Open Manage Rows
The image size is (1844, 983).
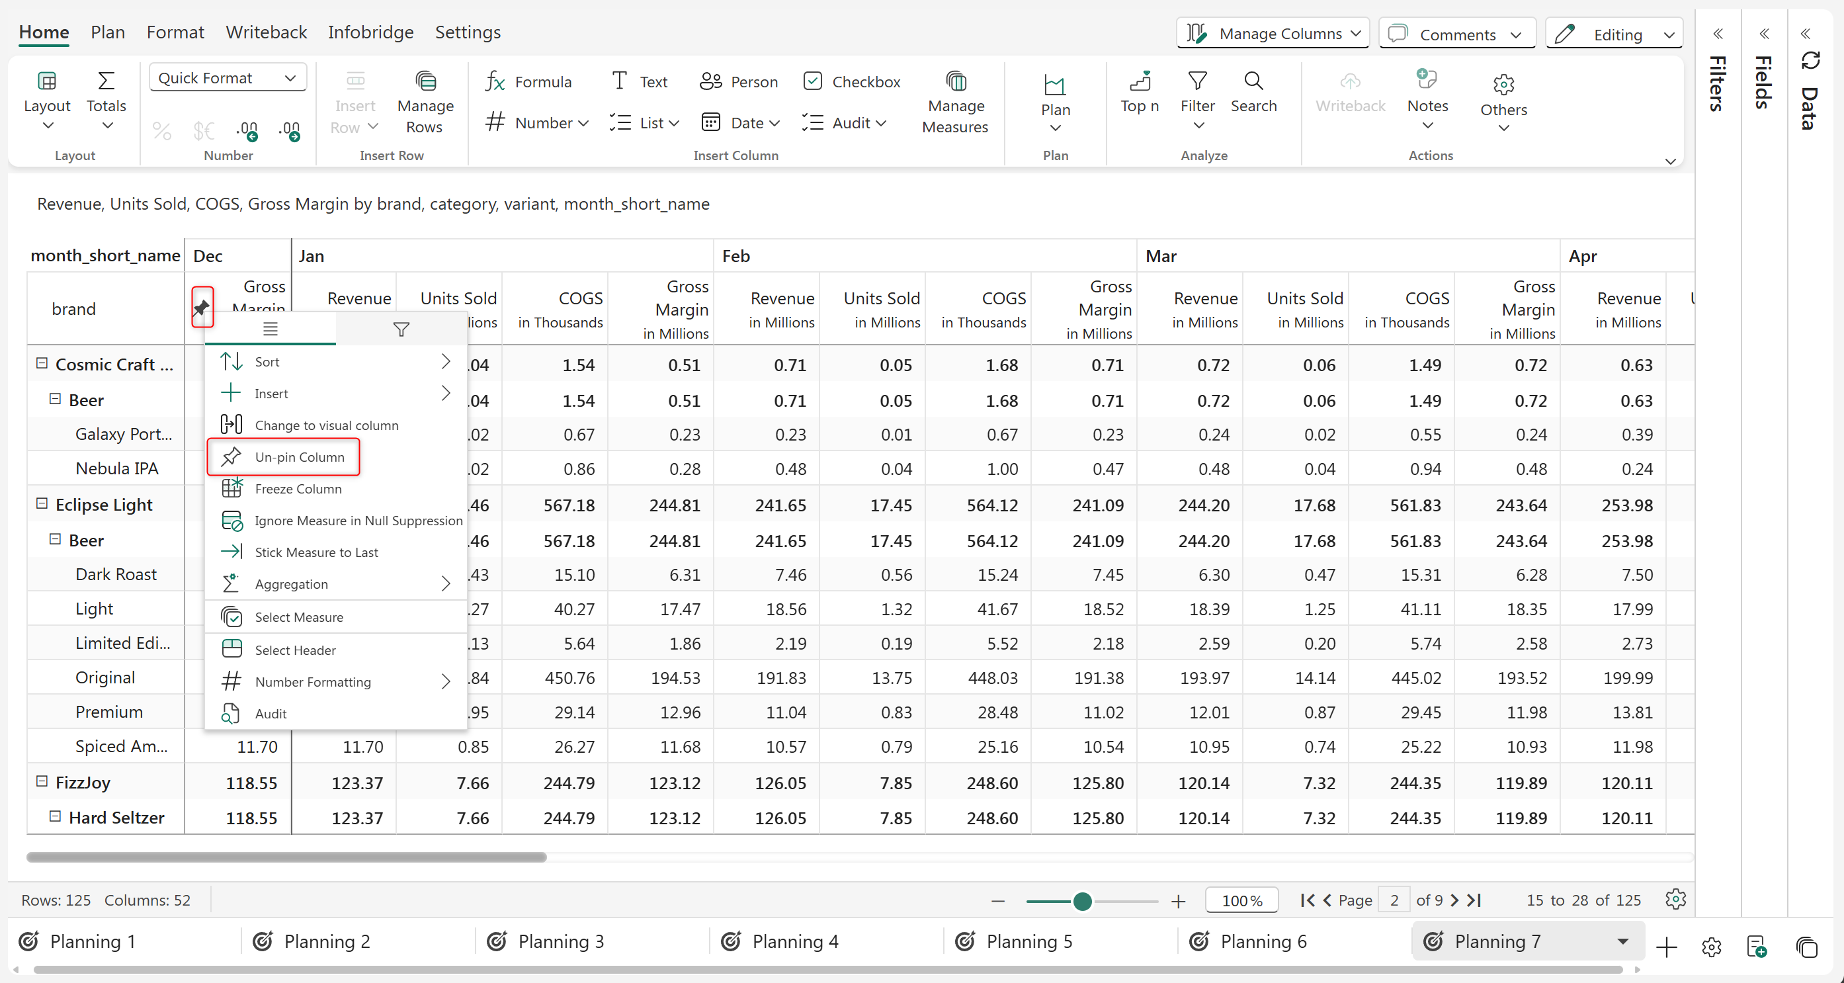click(x=425, y=103)
